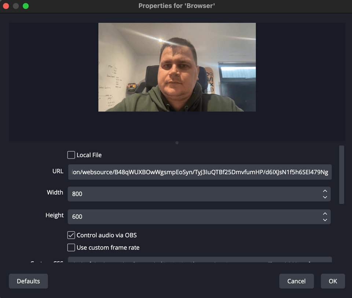Uncheck Control audio via OBS
The image size is (352, 298).
[71, 235]
